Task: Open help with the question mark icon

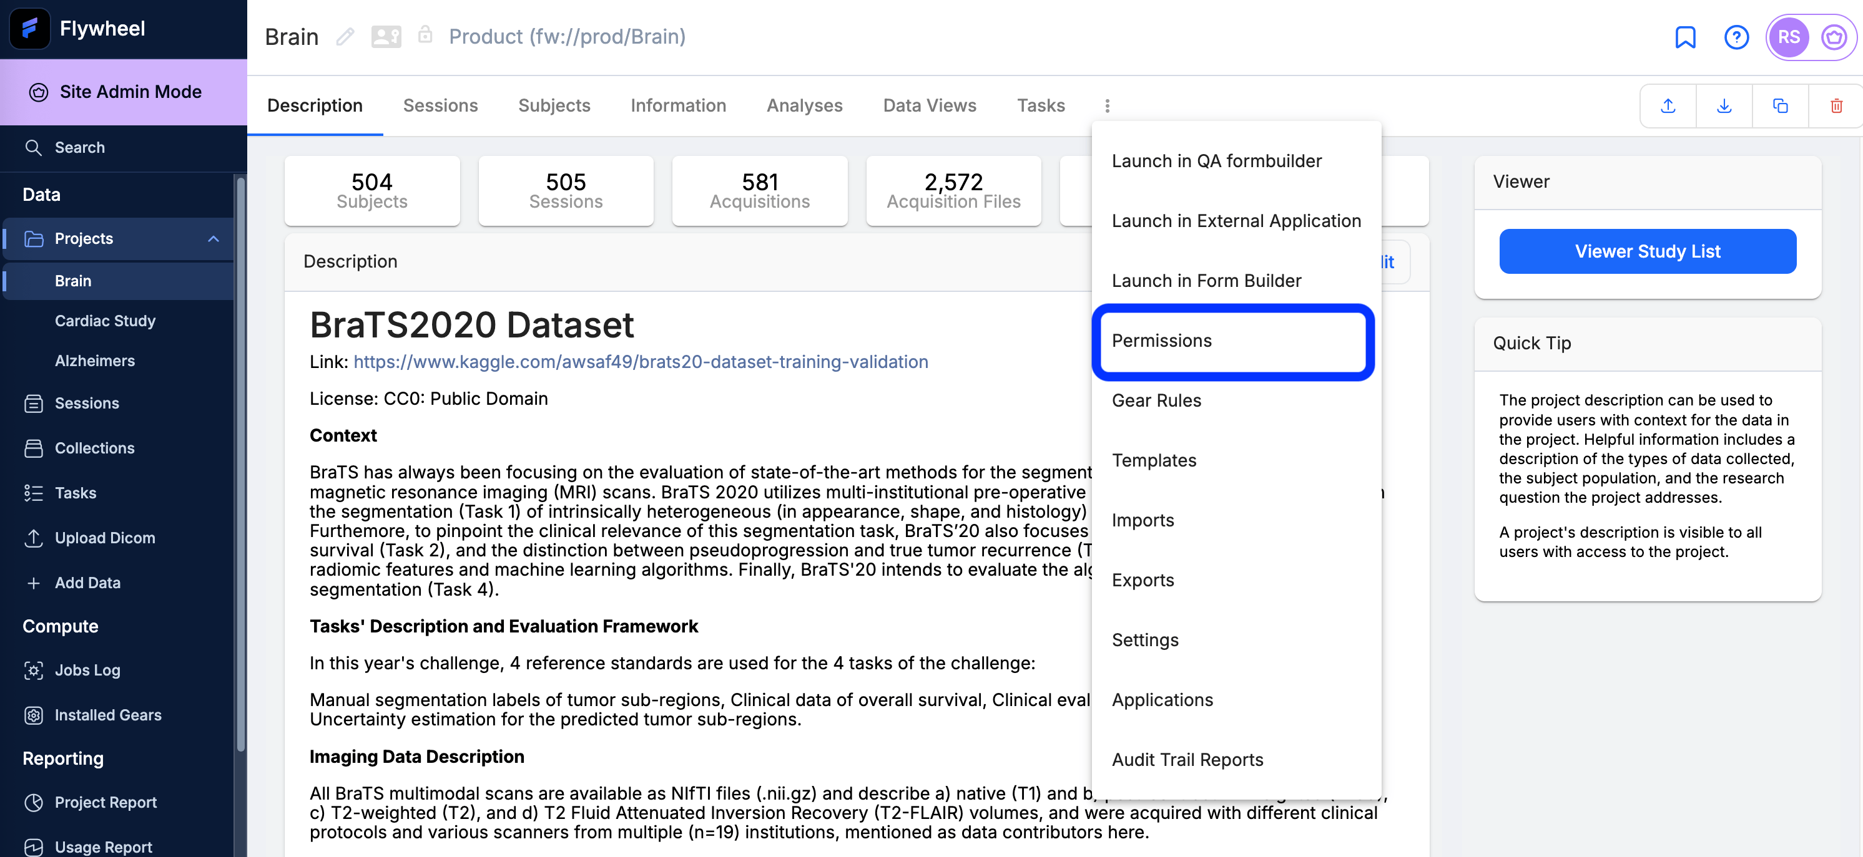Action: coord(1736,37)
